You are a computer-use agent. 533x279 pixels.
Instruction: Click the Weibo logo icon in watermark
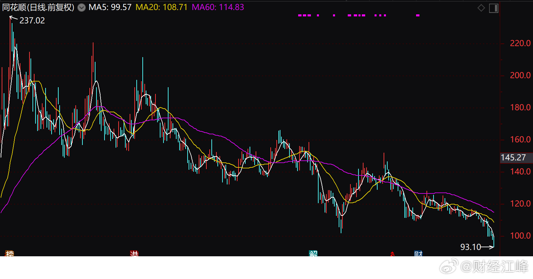pos(449,266)
